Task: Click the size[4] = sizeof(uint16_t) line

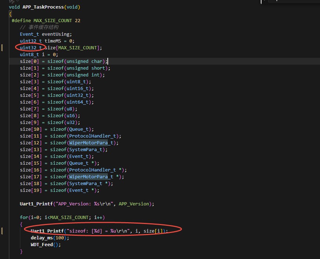Action: tap(57, 89)
